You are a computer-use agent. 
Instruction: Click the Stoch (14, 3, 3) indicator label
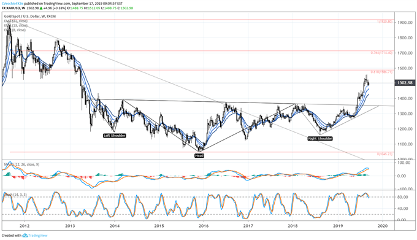(x=15, y=195)
